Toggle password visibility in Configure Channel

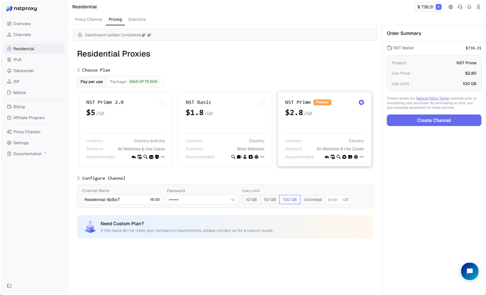233,199
